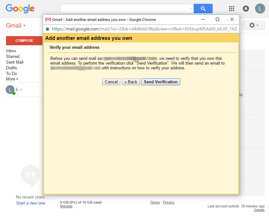Close the Add another email address popup
This screenshot has width=269, height=221.
click(x=232, y=19)
